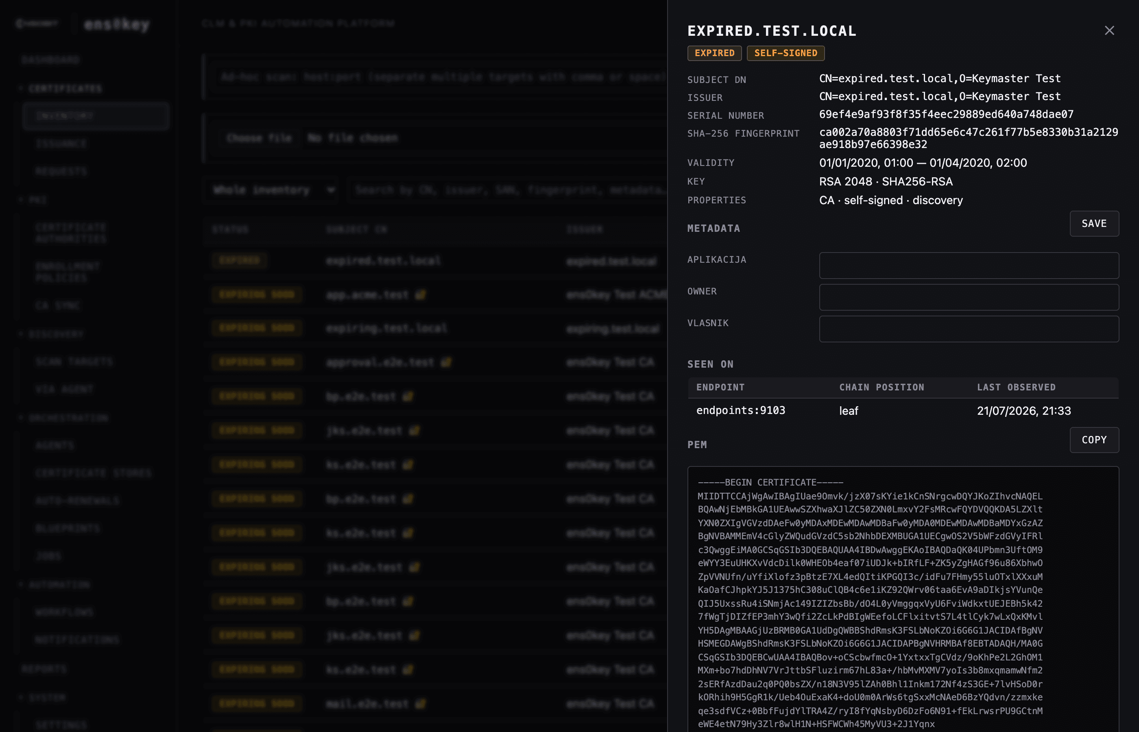1139x732 pixels.
Task: Click the key value RSA 2048 · SHA256-RSA
Action: click(886, 181)
